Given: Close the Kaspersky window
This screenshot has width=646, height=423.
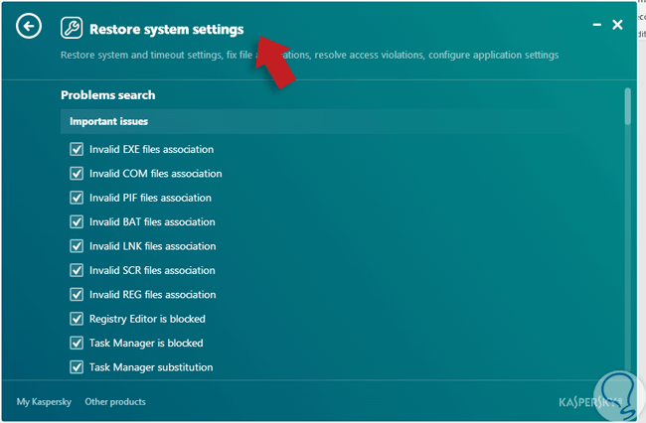Looking at the screenshot, I should click(x=617, y=25).
